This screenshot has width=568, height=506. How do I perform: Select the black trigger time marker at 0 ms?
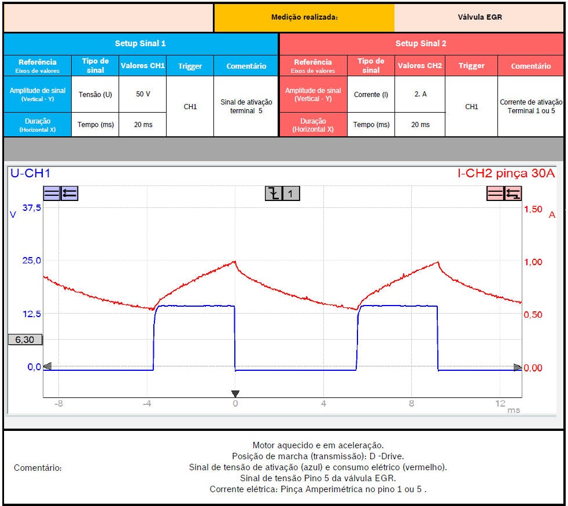235,393
